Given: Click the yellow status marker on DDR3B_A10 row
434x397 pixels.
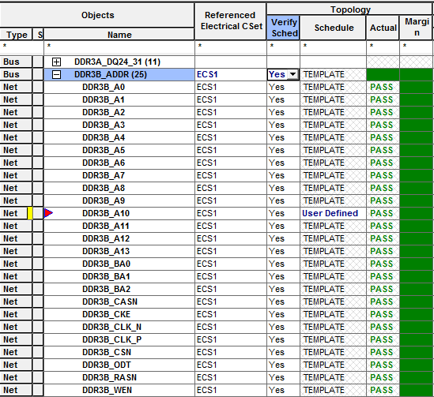Looking at the screenshot, I should coord(29,213).
